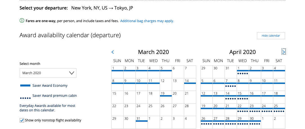Select April 15 on the April calendar
The height and width of the screenshot is (129, 305).
243,97
